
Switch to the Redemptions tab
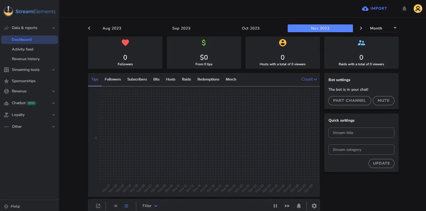(208, 79)
